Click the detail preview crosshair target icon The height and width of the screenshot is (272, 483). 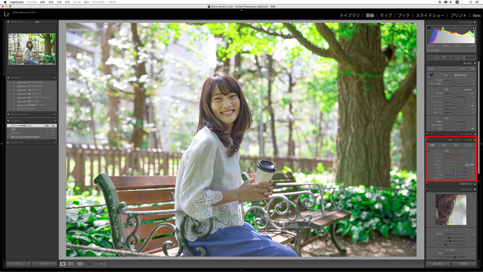tap(429, 195)
